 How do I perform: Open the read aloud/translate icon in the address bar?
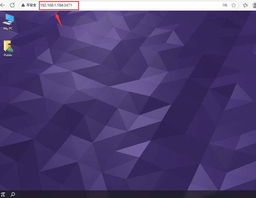225,5
